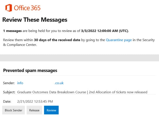Click the ".co.uk" part of sender address

(x=59, y=83)
